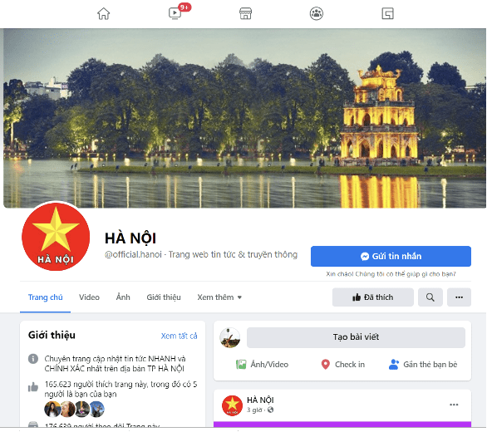487x432 pixels.
Task: Choose Ảnh/Video post option
Action: [263, 365]
